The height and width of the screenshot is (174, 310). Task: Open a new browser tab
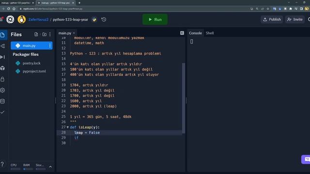tap(79, 3)
